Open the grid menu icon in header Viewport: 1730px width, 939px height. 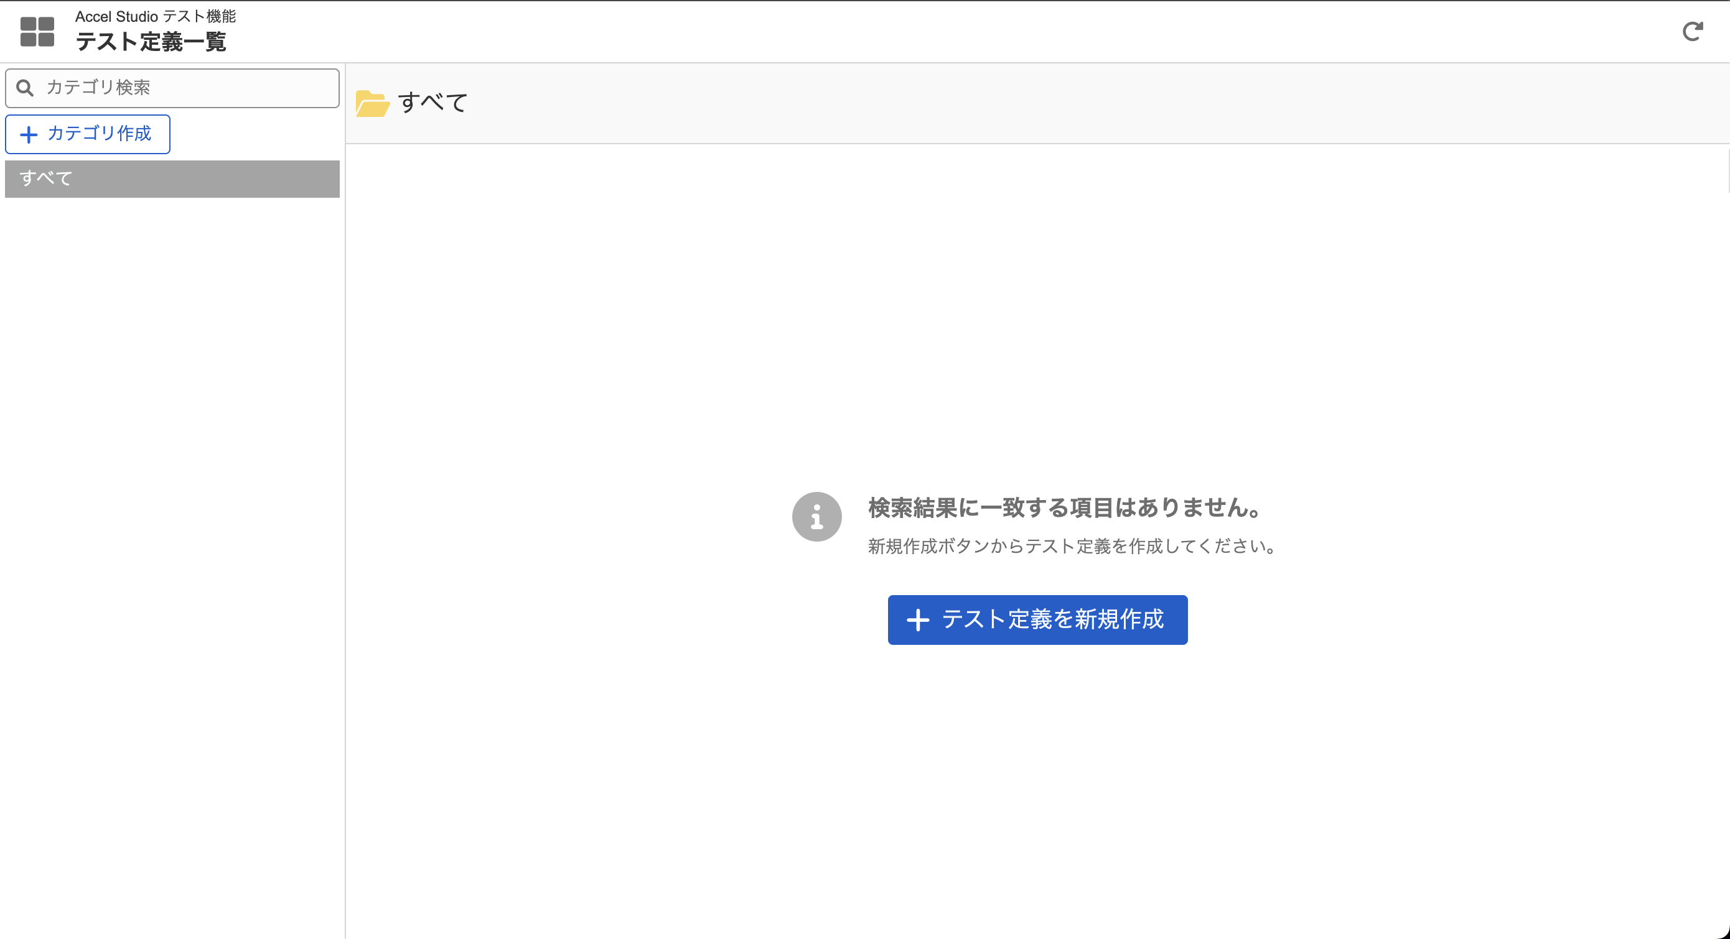click(x=37, y=32)
